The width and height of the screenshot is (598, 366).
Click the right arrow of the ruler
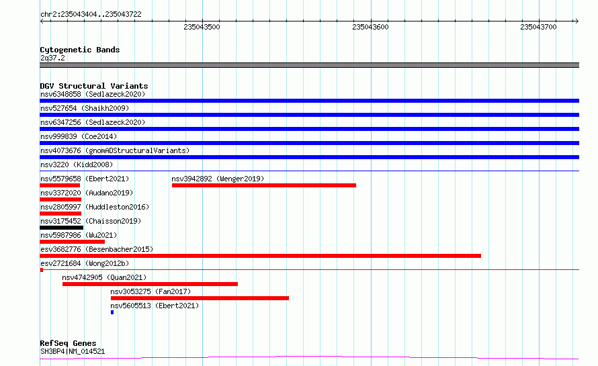click(576, 21)
